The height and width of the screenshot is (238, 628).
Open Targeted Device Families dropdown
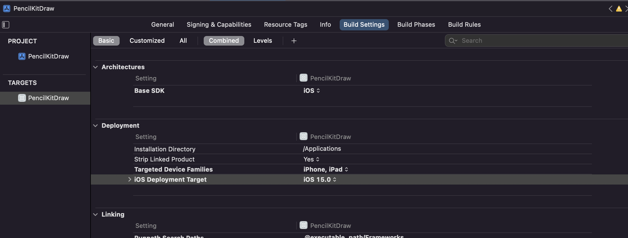pos(326,169)
